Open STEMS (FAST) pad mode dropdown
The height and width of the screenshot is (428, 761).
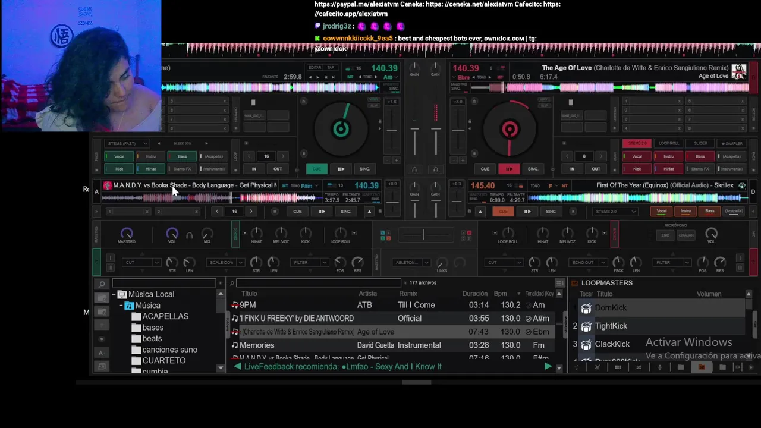tap(127, 143)
